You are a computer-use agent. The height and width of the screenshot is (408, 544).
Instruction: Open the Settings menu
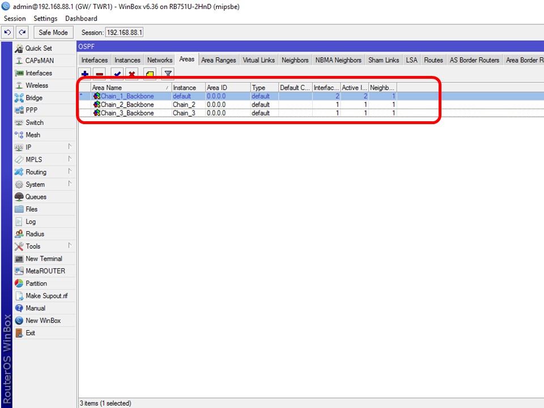tap(45, 18)
